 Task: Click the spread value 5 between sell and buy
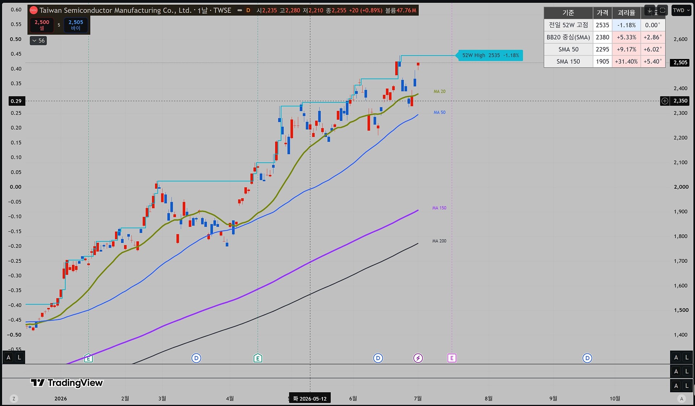pos(59,25)
